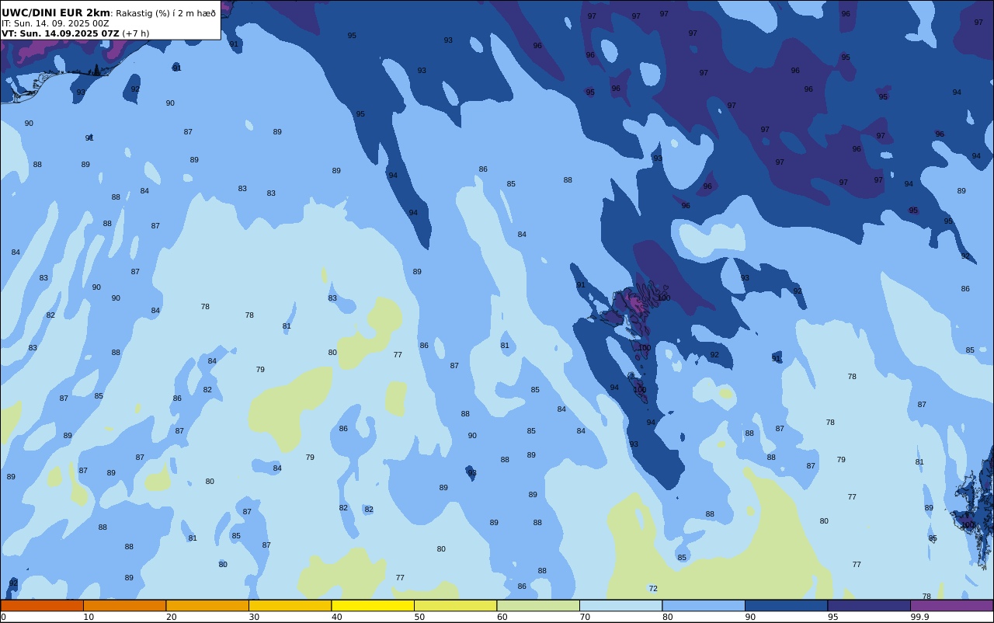Screen dimensions: 994x623
Task: Click the 10–20 orange legend swatch
Action: pyautogui.click(x=124, y=605)
